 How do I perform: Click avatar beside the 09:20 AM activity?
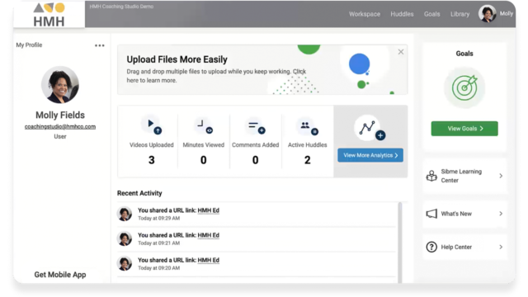point(125,264)
